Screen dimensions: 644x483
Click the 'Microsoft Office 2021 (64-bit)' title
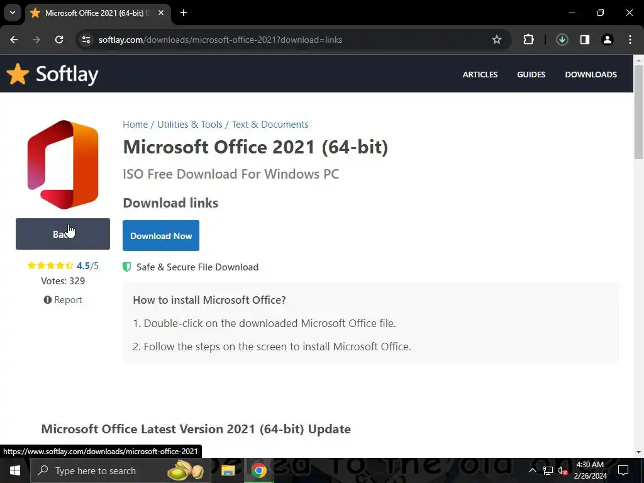(x=255, y=147)
